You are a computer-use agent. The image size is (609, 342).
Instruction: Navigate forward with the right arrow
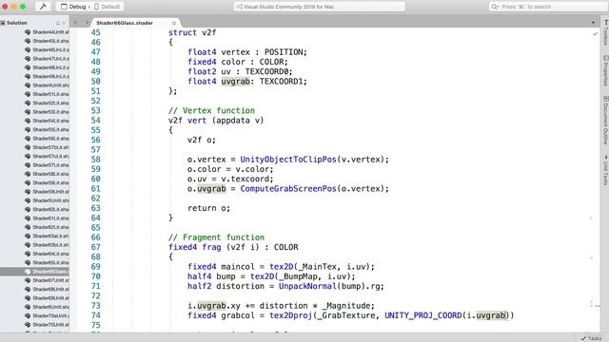(87, 23)
